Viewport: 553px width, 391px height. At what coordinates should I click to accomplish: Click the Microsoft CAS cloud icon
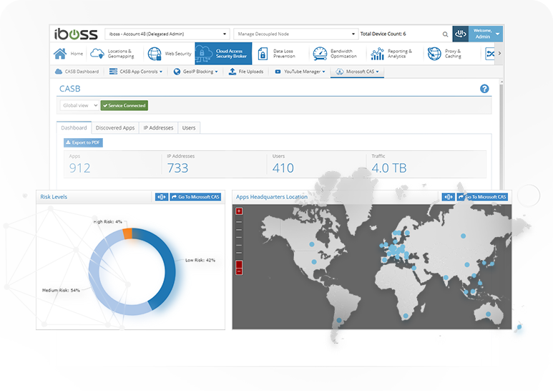click(x=340, y=72)
